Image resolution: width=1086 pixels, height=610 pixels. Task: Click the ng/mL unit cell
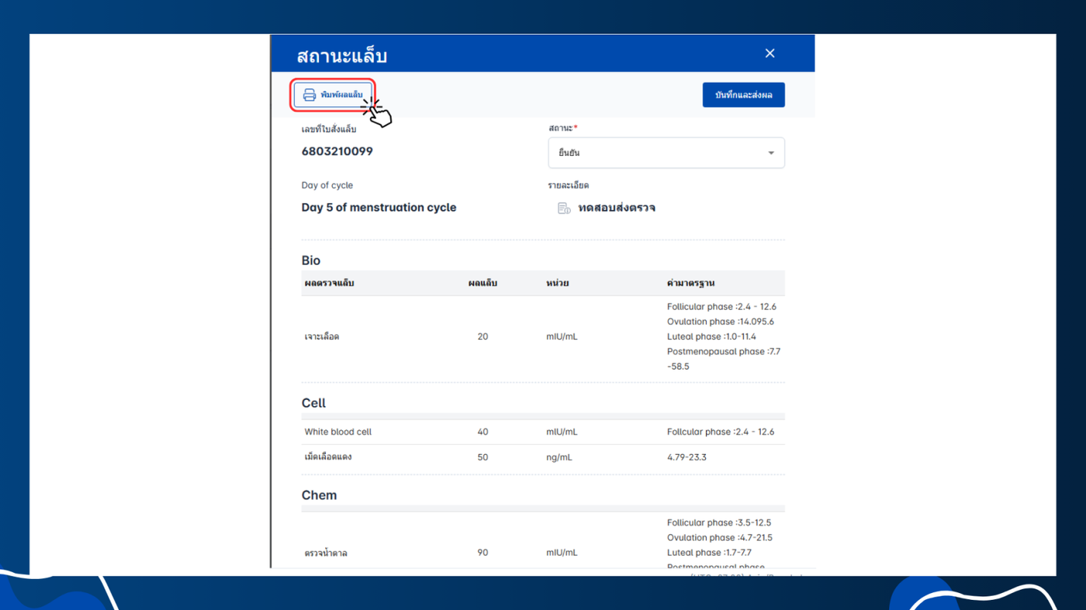[559, 457]
